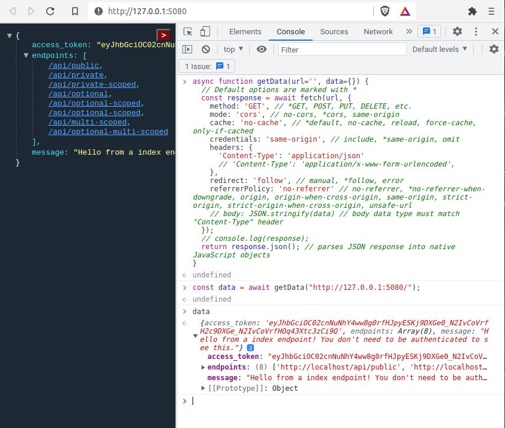This screenshot has width=505, height=428.
Task: Open the not-secure site info icon
Action: click(99, 12)
